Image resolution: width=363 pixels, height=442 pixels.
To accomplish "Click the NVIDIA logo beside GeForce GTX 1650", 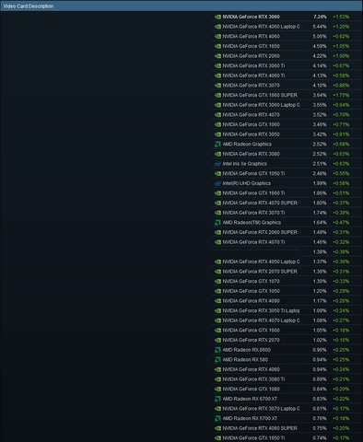I will pos(217,46).
